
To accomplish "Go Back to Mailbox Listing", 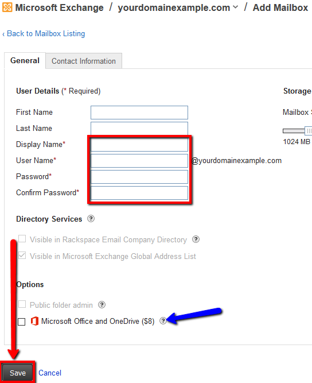I will (x=44, y=33).
